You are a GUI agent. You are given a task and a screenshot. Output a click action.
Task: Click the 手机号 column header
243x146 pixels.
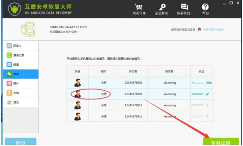(x=133, y=71)
